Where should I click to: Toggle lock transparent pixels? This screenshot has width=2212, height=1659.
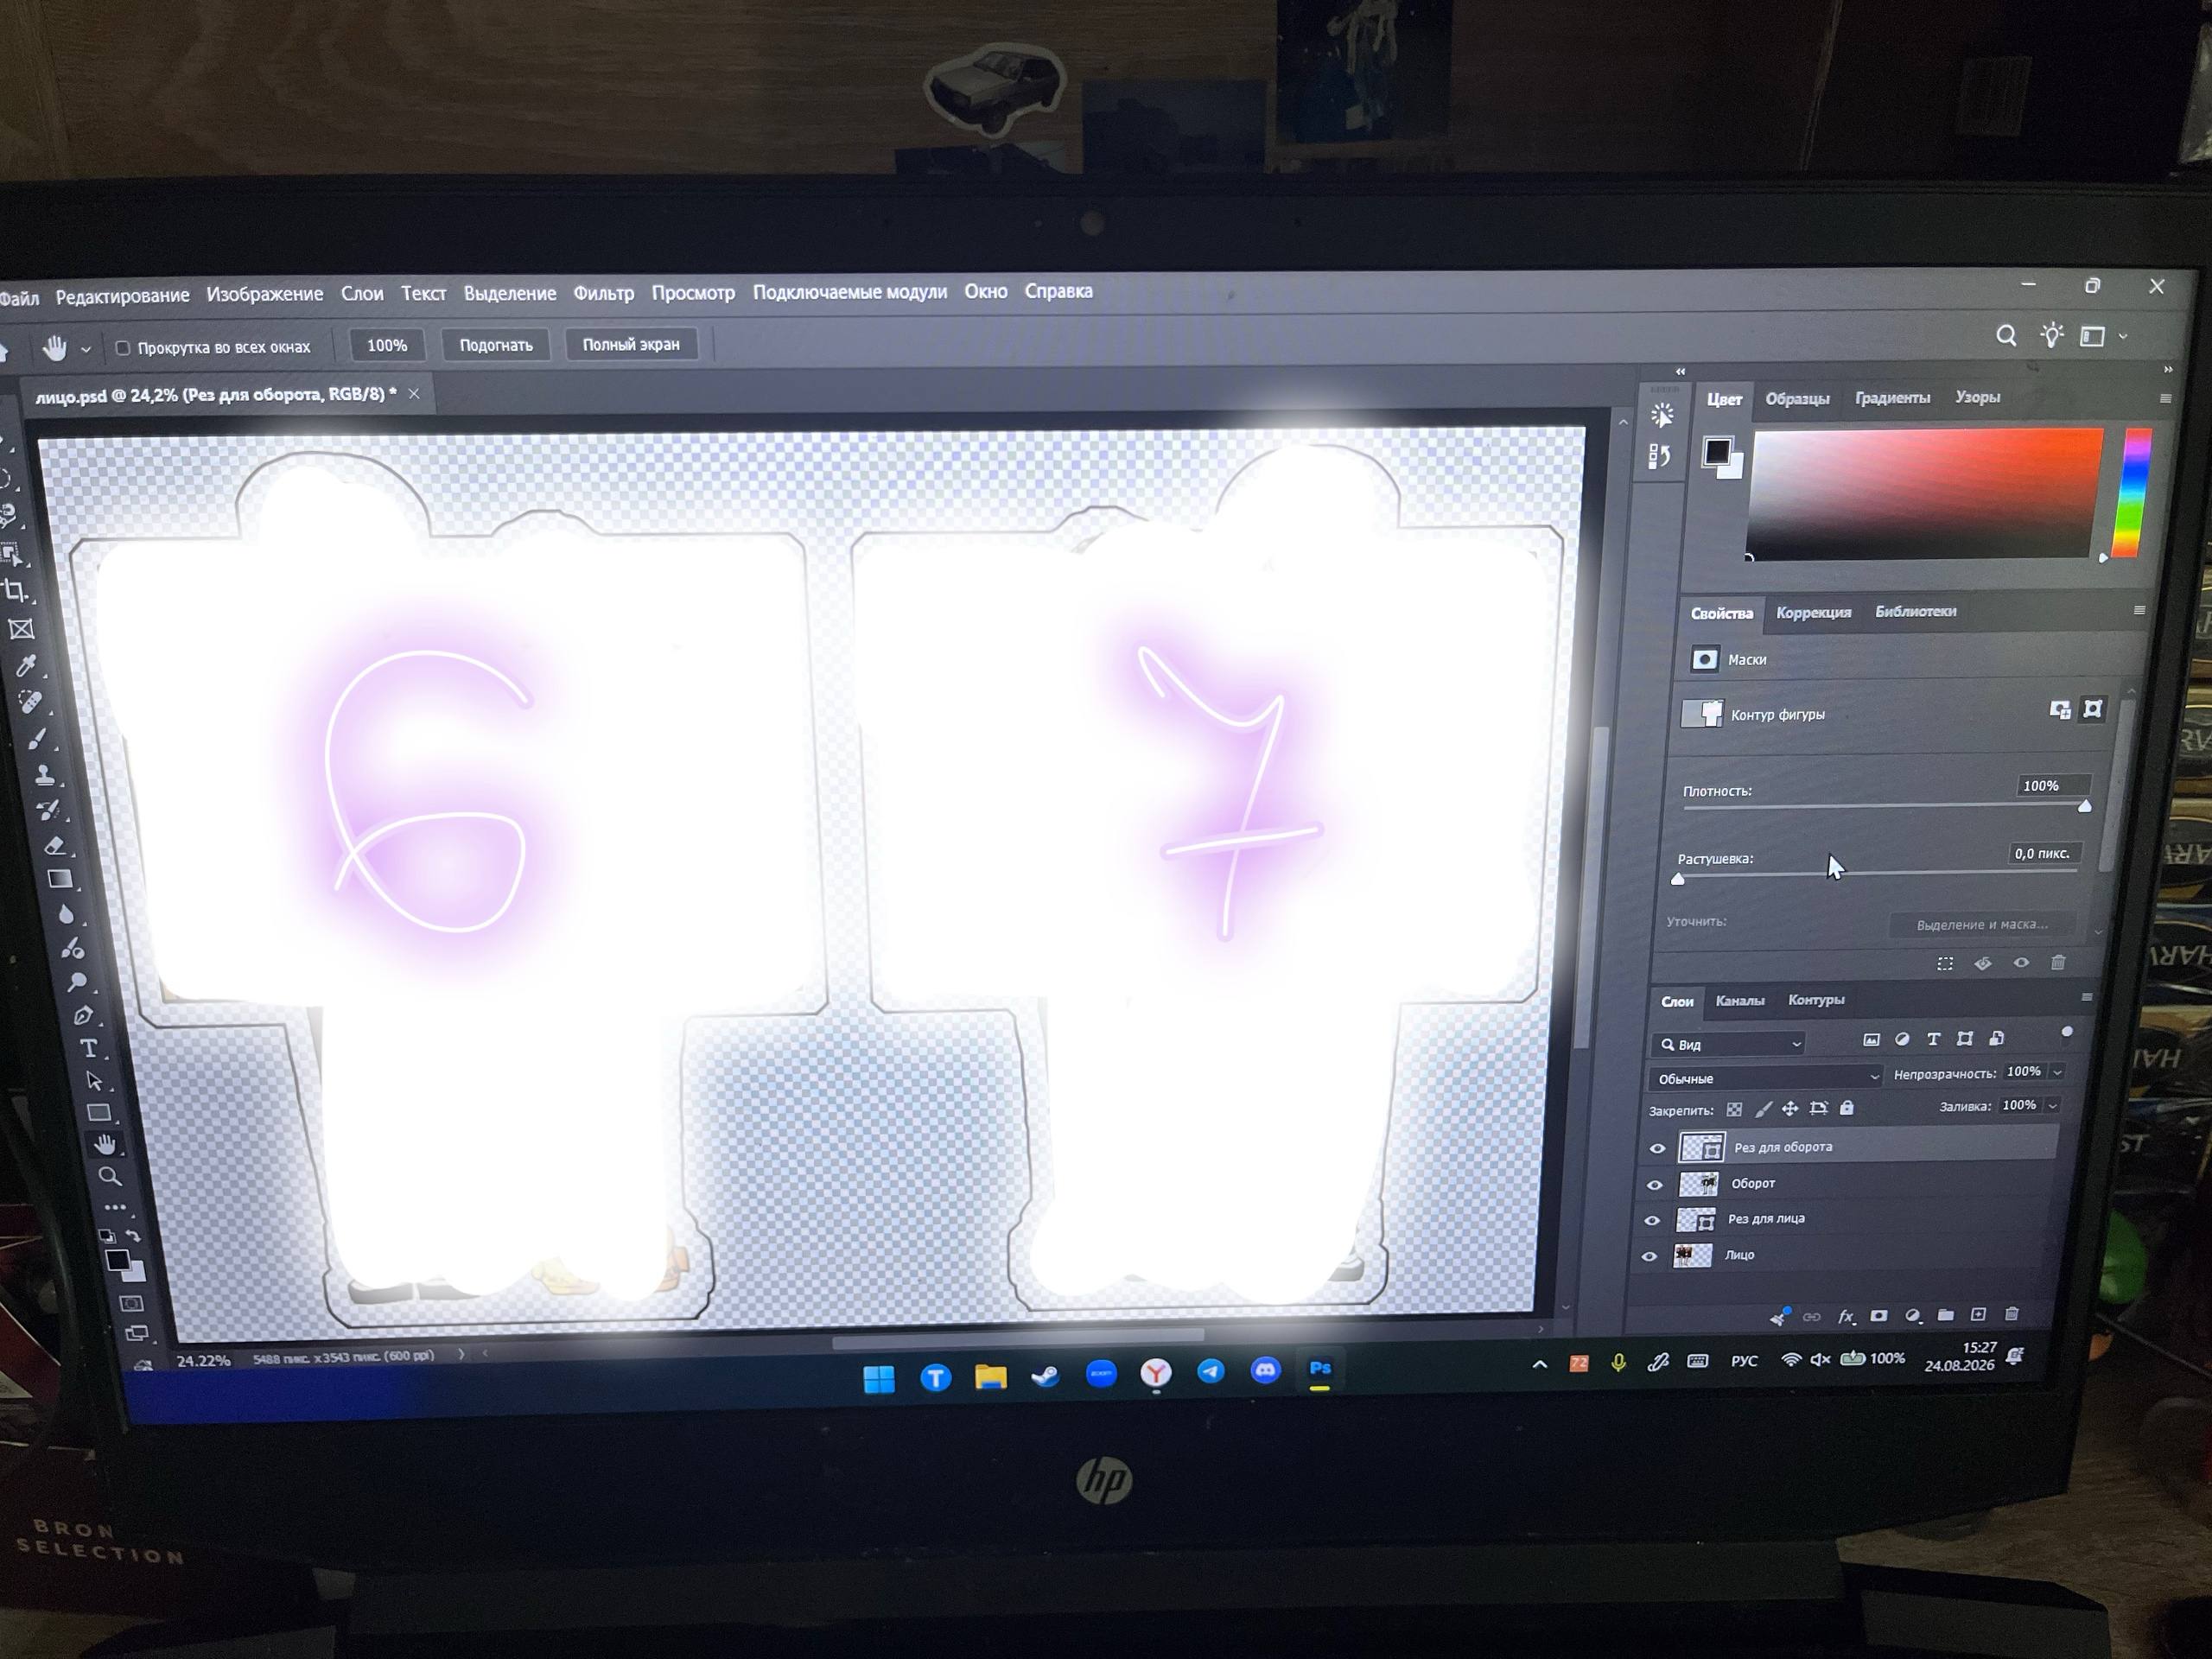1735,1110
